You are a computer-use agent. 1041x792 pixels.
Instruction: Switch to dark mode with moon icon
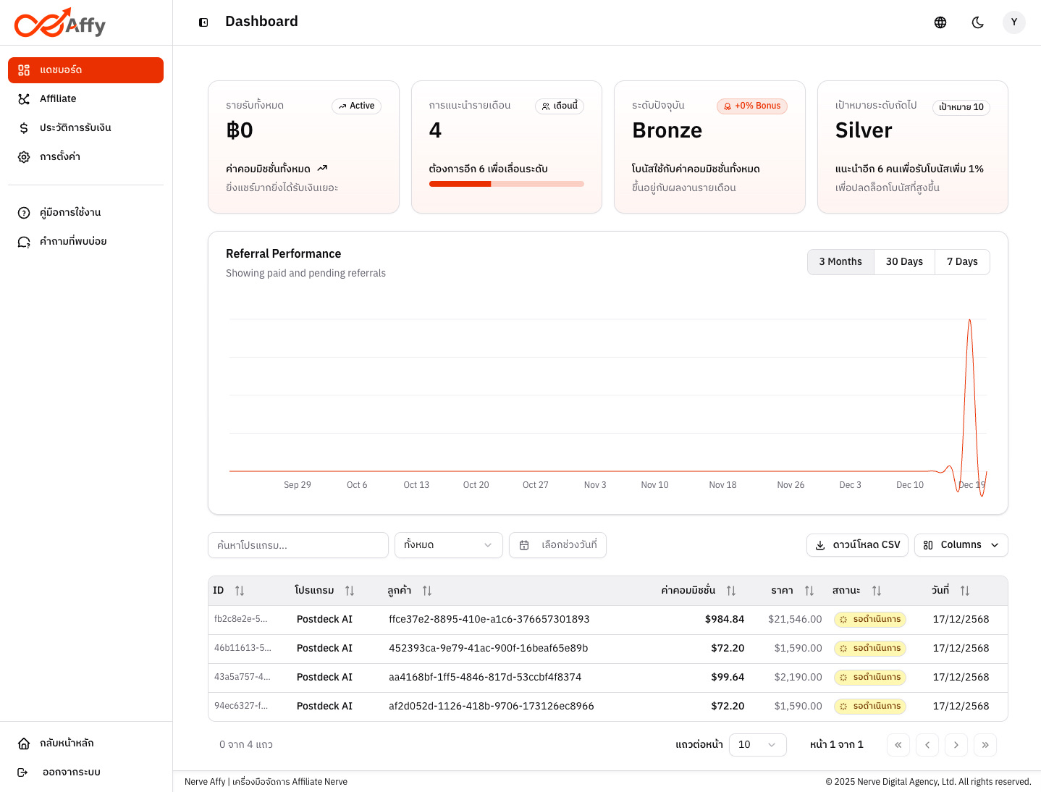(x=977, y=22)
